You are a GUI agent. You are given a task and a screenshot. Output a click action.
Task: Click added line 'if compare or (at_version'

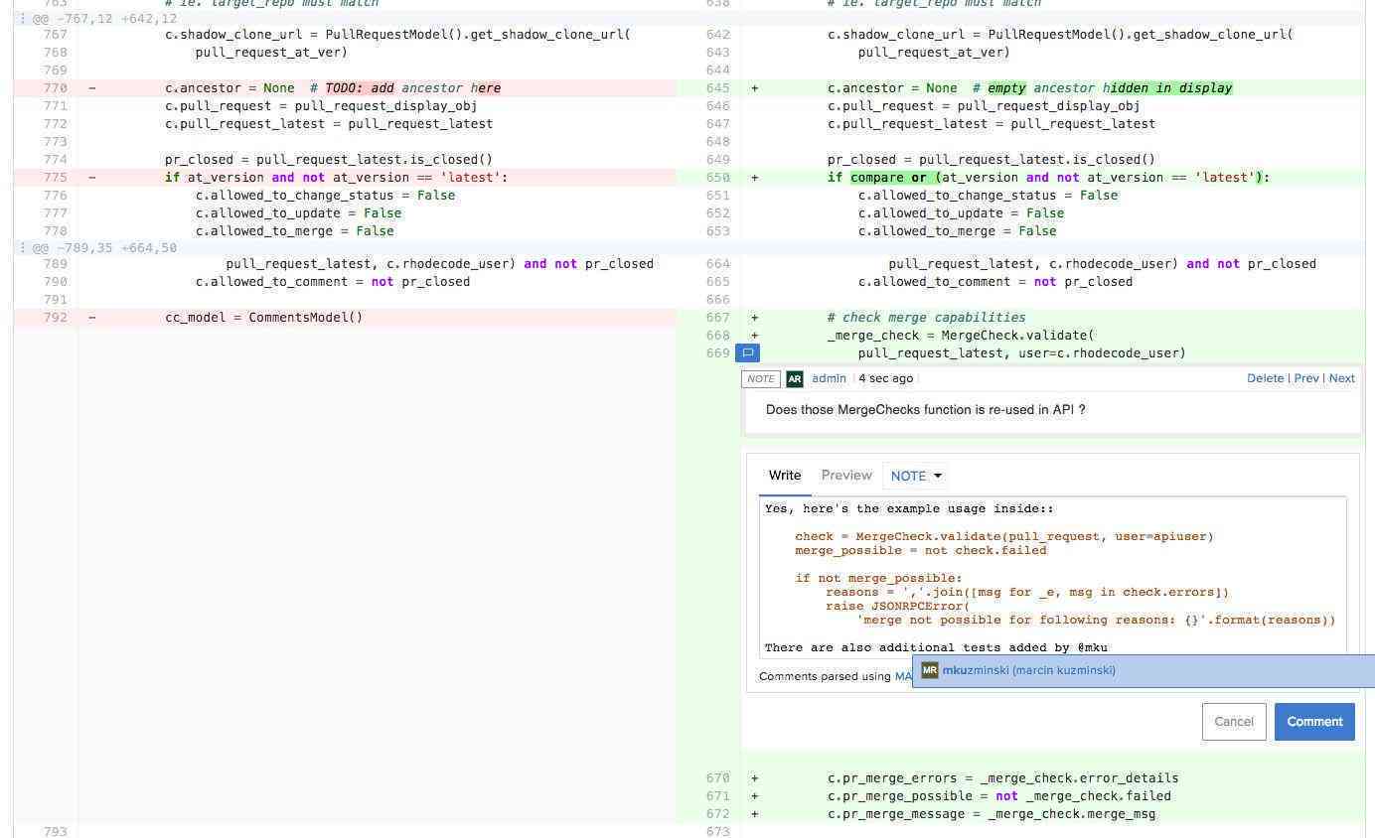point(1049,178)
